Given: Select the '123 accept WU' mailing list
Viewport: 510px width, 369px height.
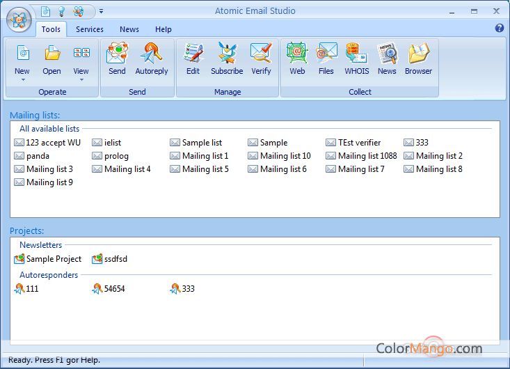Looking at the screenshot, I should click(47, 143).
